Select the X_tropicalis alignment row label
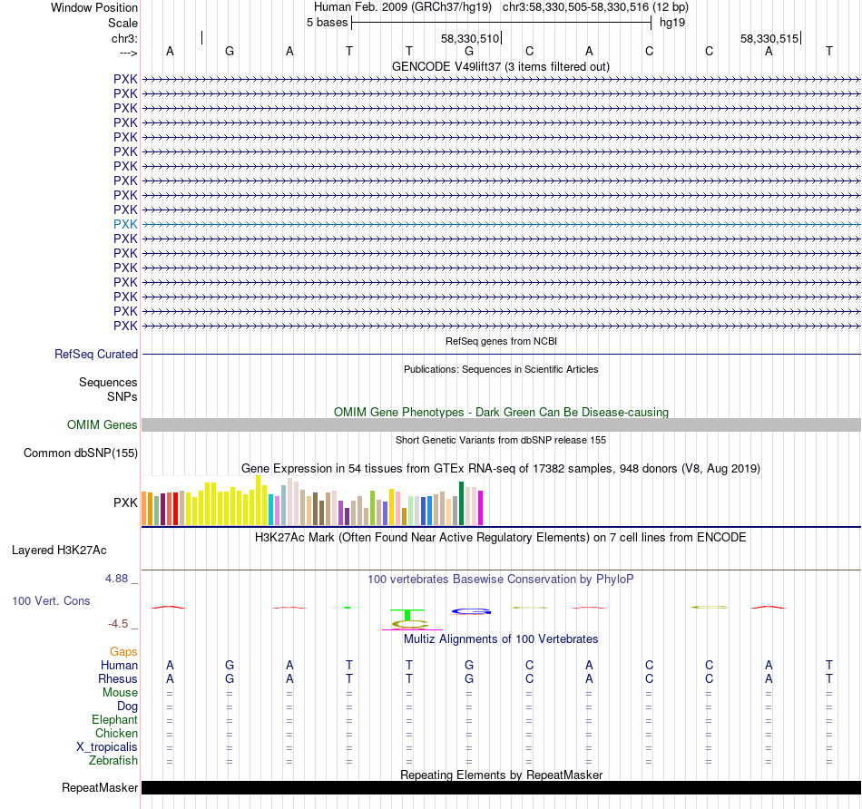 [107, 747]
